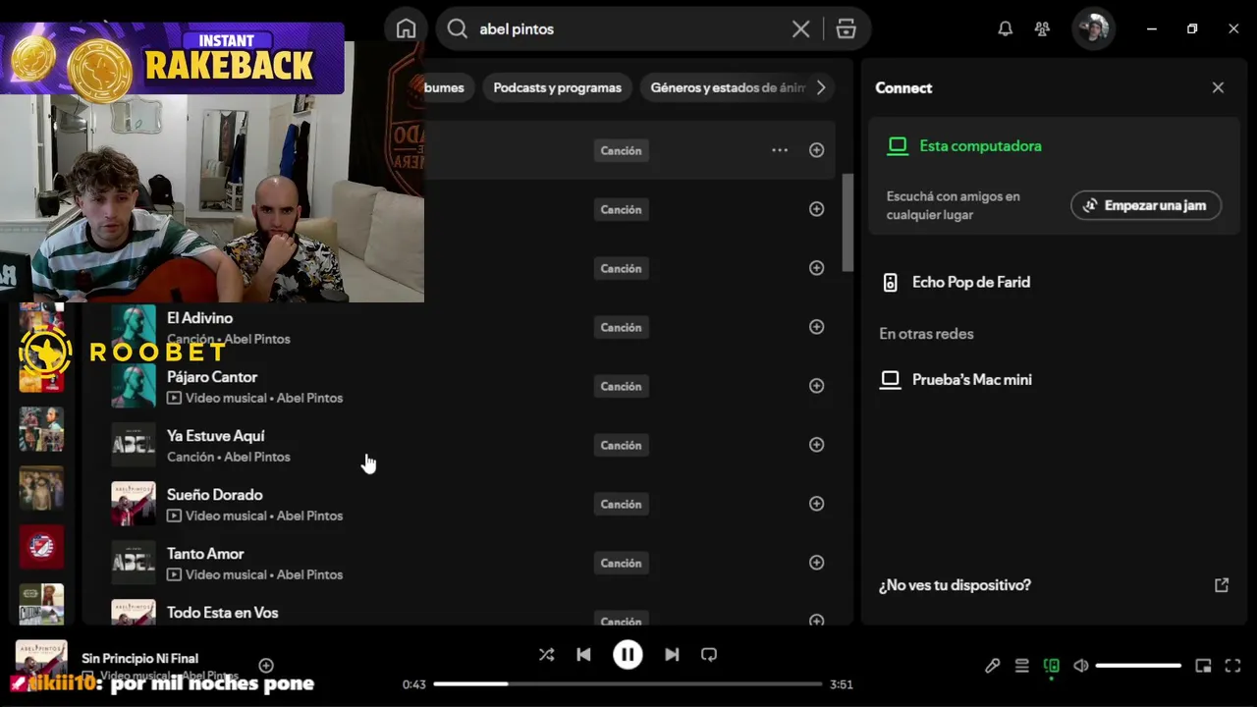Open the Ya Estuve Aquí song
The width and height of the screenshot is (1257, 707).
[x=215, y=436]
